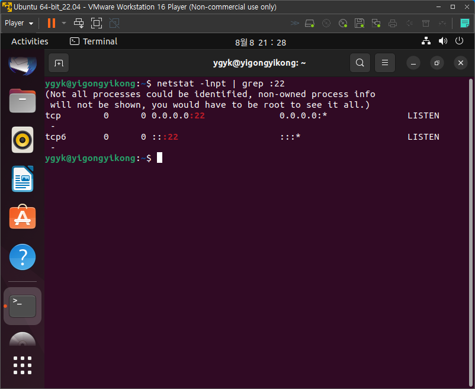Click the rightmost greyed-out device icon in the VMware toolbar
This screenshot has height=389, width=475.
(442, 23)
